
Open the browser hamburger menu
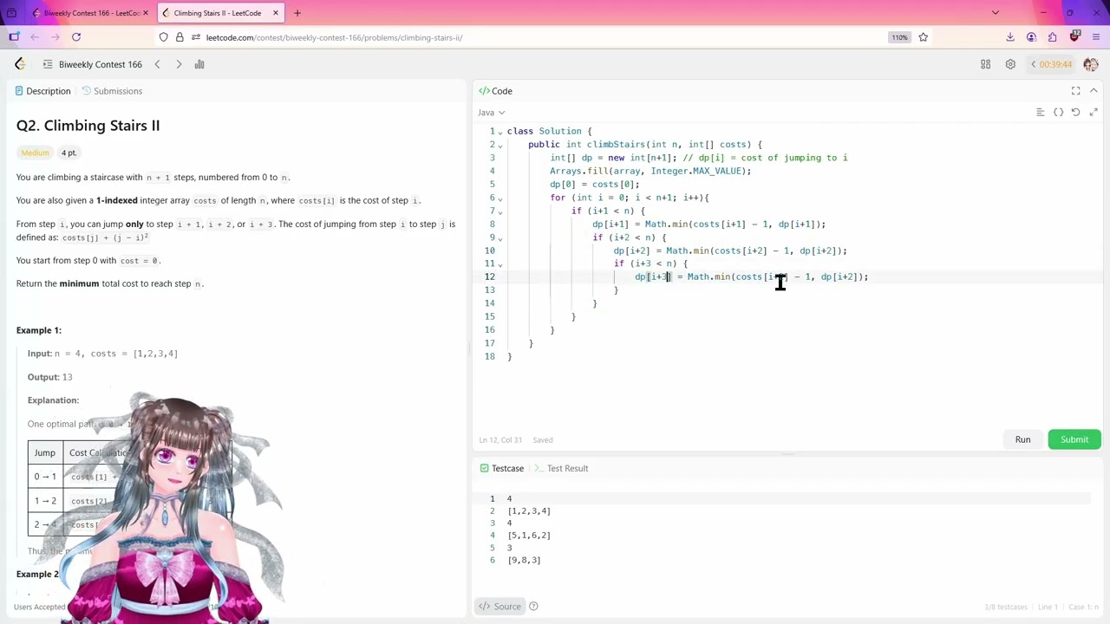[1096, 37]
